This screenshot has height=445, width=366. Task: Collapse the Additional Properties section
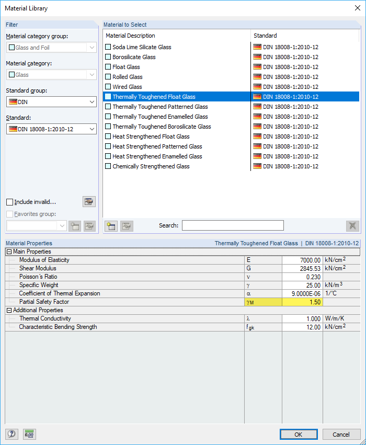[x=9, y=310]
